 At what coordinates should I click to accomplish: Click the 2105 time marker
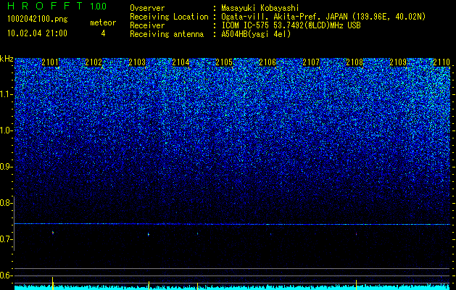coord(224,62)
